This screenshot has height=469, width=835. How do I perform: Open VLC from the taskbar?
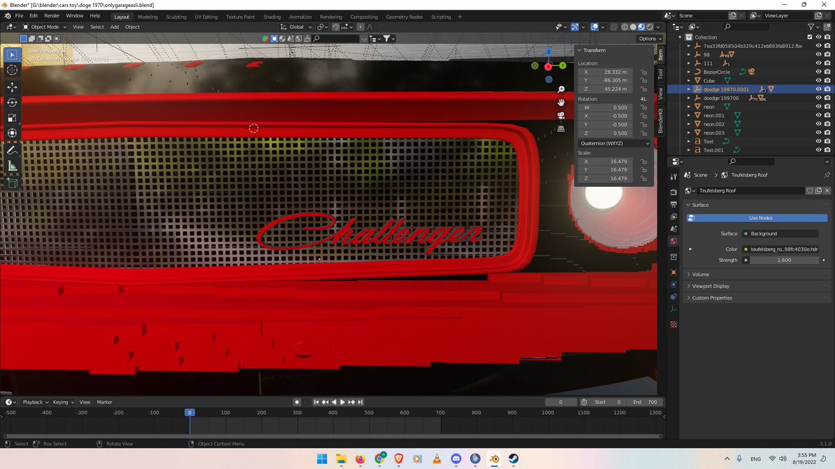coord(436,459)
